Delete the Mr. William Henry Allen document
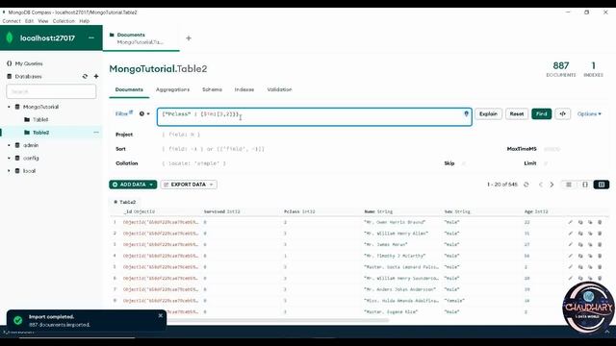 [600, 233]
